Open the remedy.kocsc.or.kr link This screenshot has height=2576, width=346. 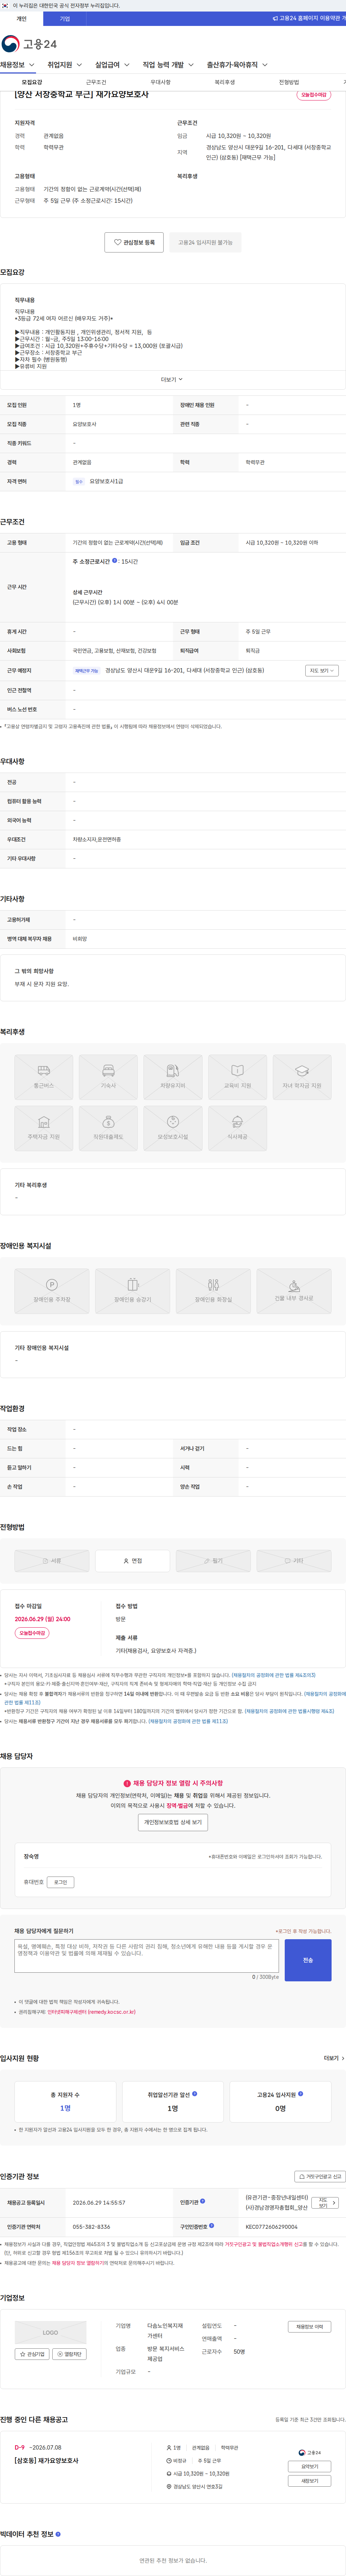(x=91, y=2012)
